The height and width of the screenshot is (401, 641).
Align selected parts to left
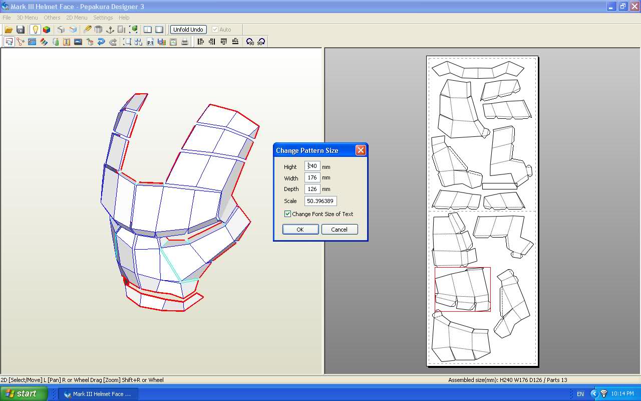[x=201, y=42]
